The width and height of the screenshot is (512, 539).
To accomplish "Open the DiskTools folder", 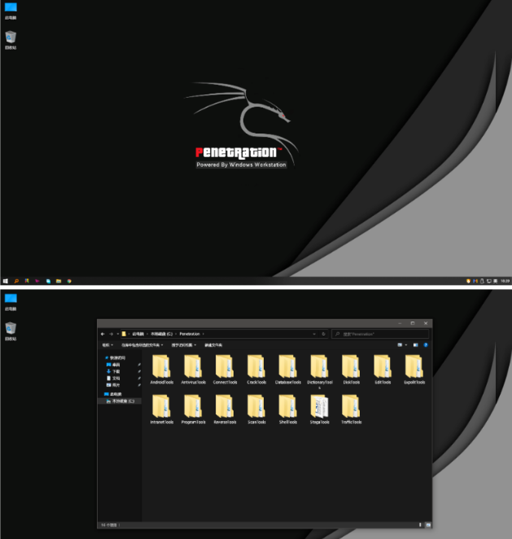I will pyautogui.click(x=351, y=370).
